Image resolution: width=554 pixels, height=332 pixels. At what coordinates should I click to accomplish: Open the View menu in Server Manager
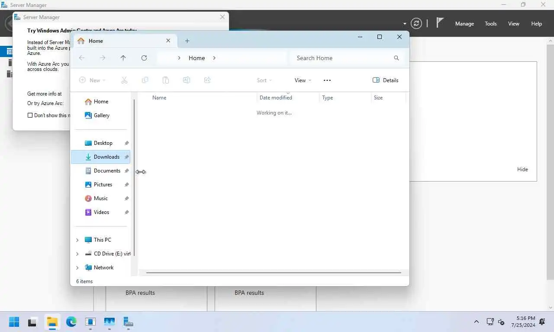click(x=514, y=24)
